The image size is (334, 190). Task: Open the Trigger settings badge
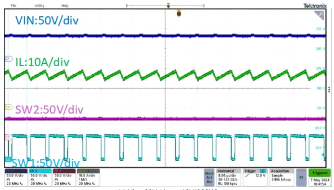[x=255, y=178]
